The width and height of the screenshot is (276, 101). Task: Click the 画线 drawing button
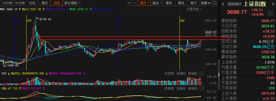click(181, 3)
